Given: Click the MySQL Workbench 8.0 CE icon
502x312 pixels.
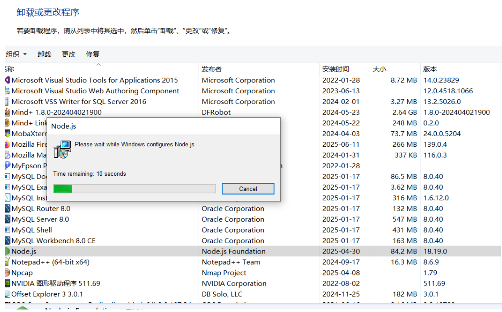Looking at the screenshot, I should click(7, 241).
